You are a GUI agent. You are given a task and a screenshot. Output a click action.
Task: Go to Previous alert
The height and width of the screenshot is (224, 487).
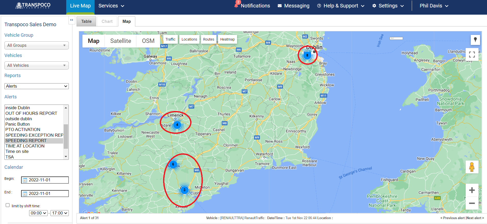[452, 218]
